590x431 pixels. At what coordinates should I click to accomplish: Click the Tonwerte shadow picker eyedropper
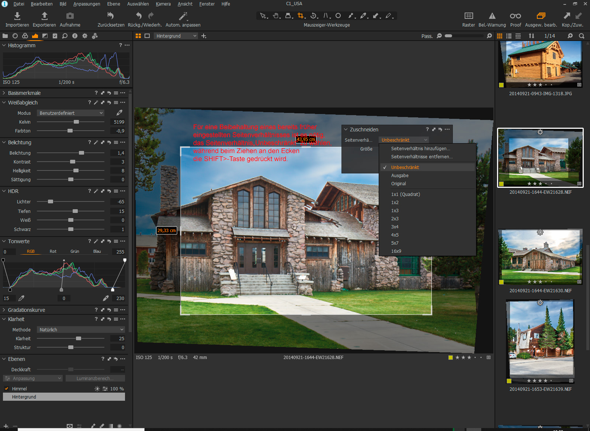[21, 298]
